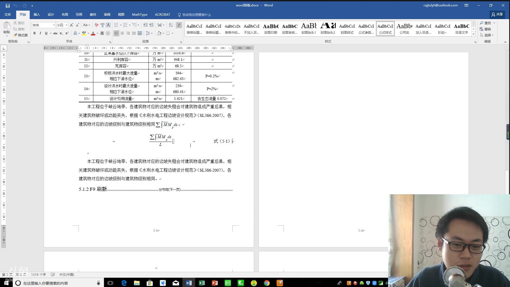Toggle bold formatting in the font group

[x=35, y=33]
